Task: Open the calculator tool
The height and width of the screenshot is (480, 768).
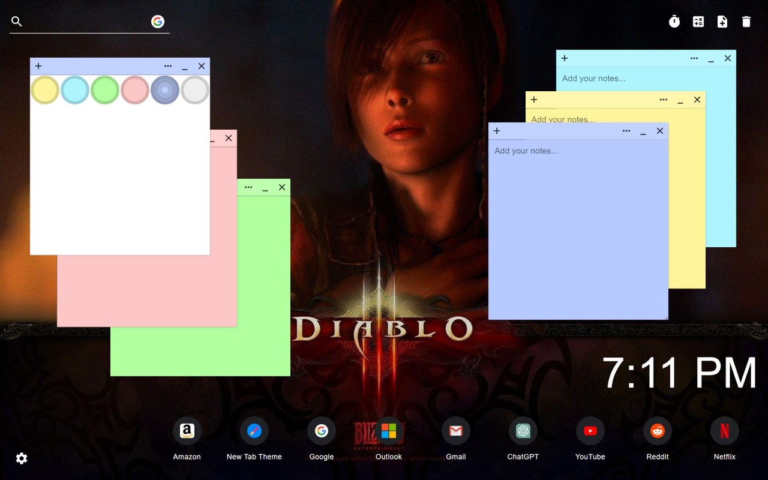Action: coord(698,22)
